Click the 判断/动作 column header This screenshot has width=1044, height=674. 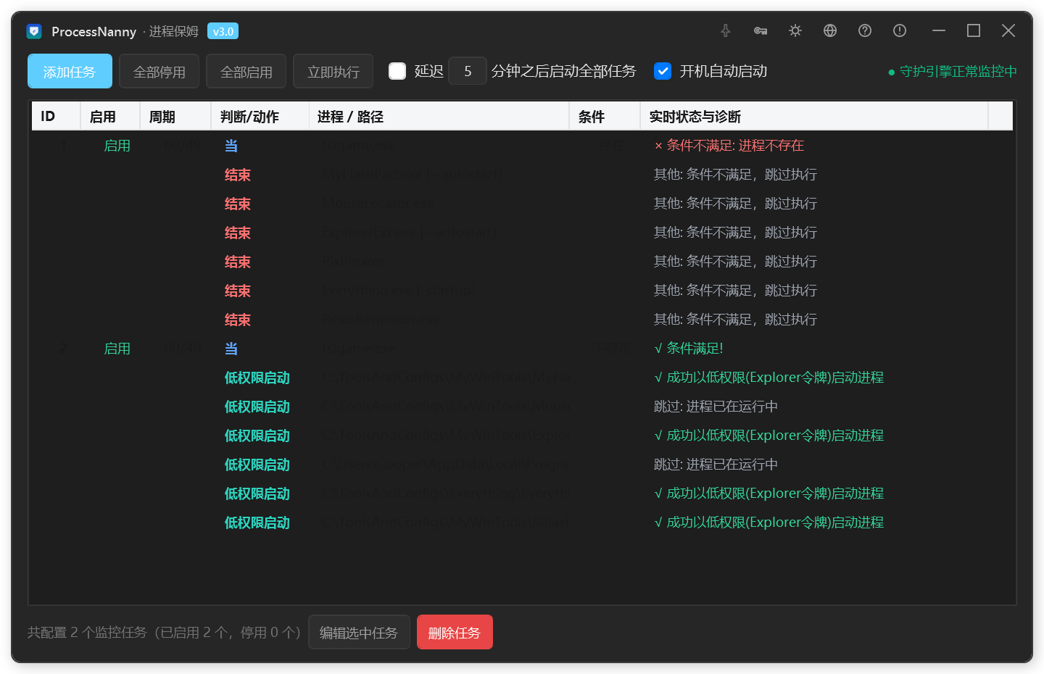(x=260, y=116)
